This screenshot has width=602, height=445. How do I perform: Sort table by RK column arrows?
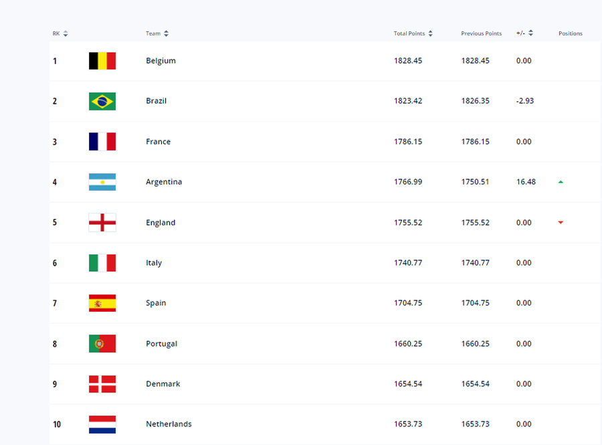(x=66, y=33)
